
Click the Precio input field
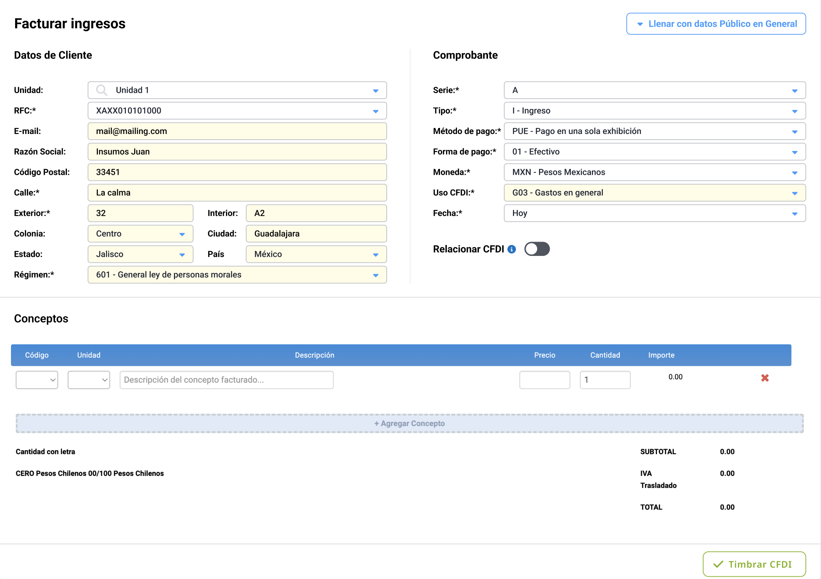pos(545,380)
